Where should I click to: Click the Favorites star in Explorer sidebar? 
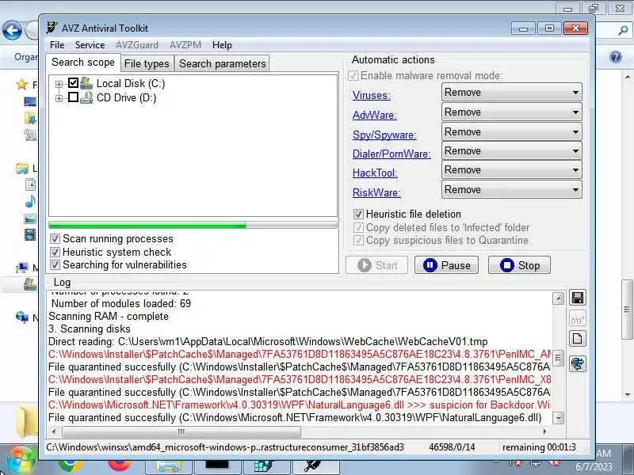[x=21, y=85]
